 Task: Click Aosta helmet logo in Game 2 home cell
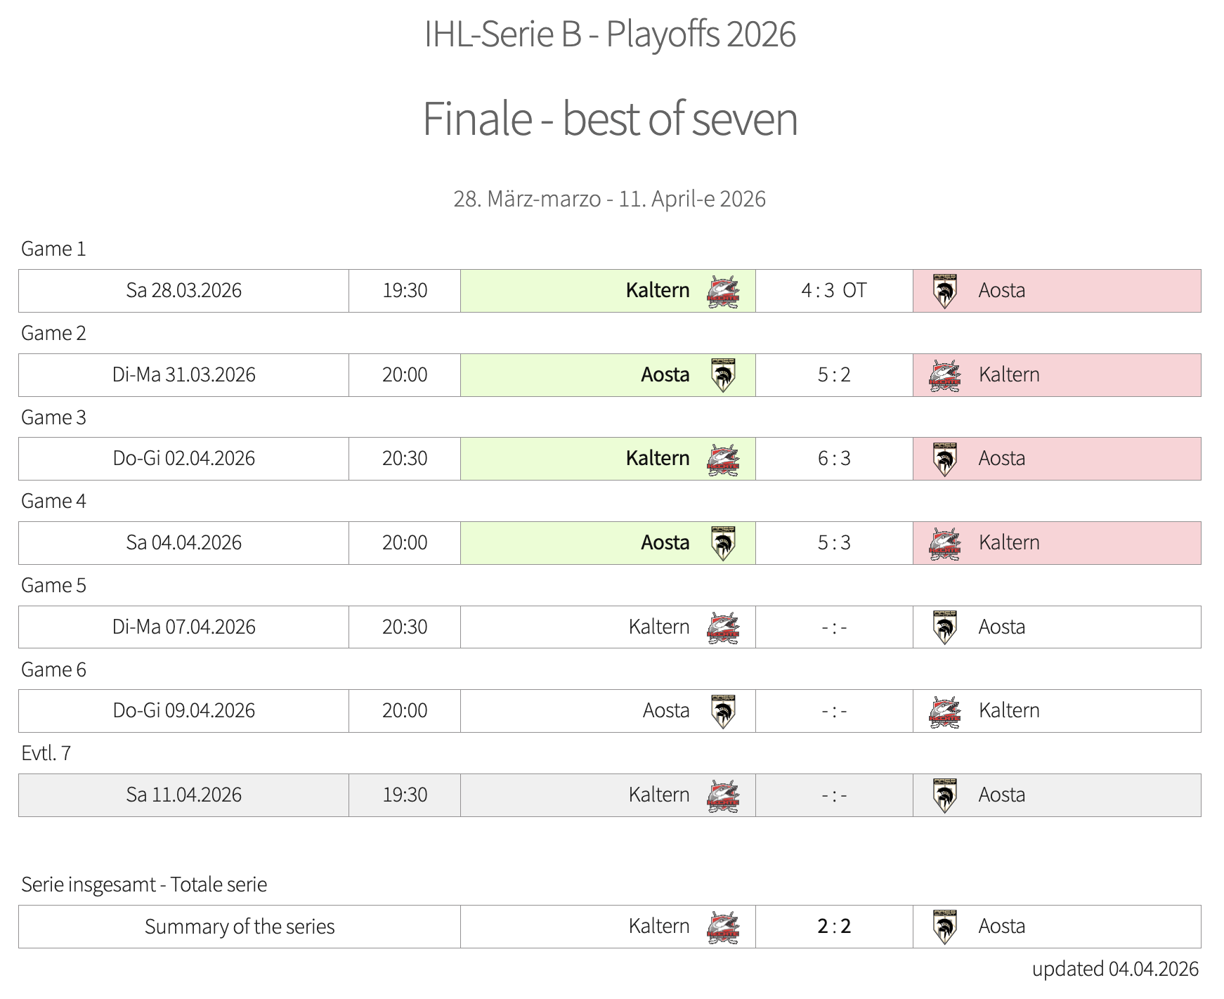pyautogui.click(x=723, y=374)
